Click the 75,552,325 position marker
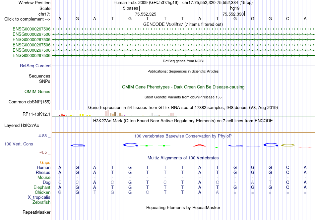 (x=146, y=14)
